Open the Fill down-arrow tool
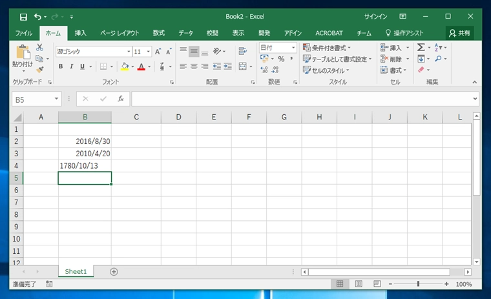 coord(421,59)
